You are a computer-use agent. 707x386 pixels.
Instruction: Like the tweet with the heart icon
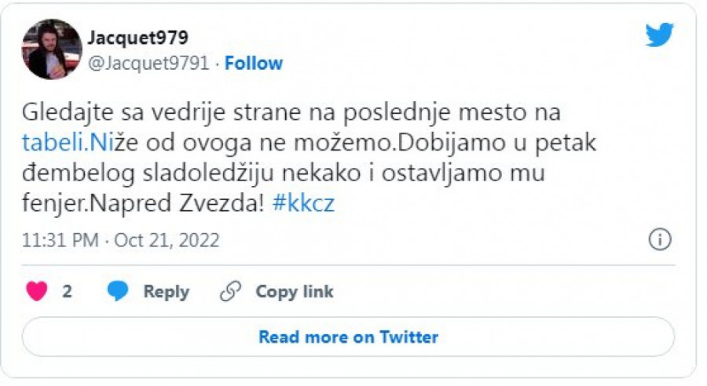tap(37, 292)
